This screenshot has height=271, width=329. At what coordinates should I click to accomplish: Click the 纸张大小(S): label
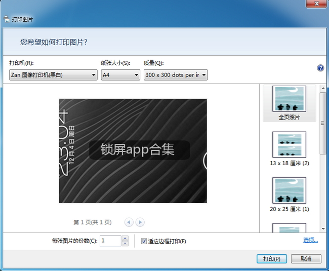tap(115, 63)
